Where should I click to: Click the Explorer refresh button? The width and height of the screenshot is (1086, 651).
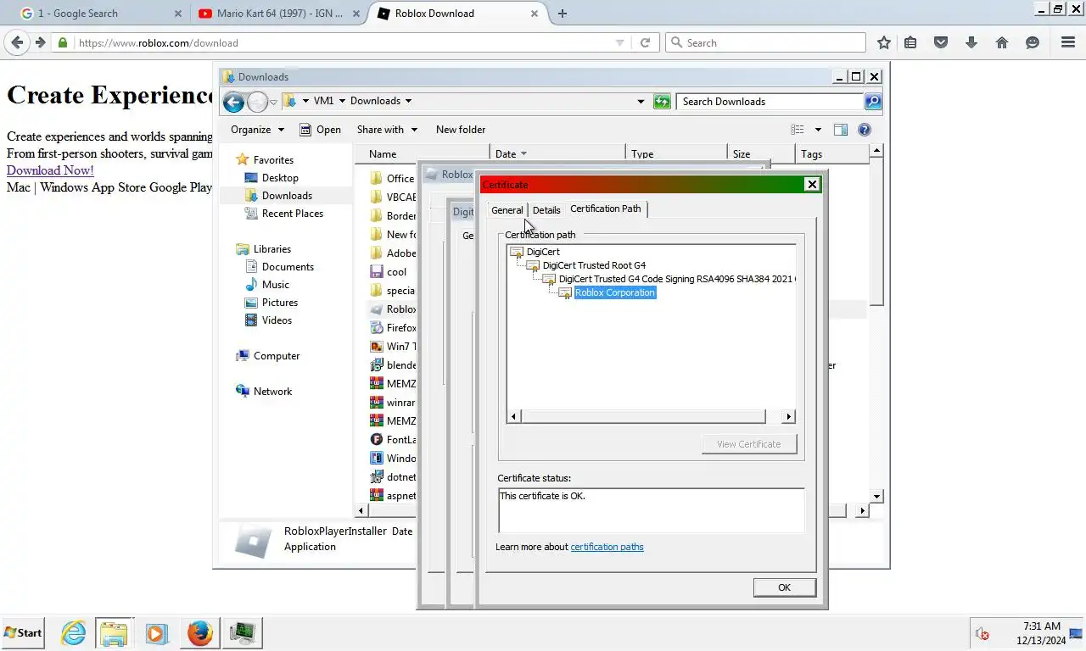tap(662, 102)
